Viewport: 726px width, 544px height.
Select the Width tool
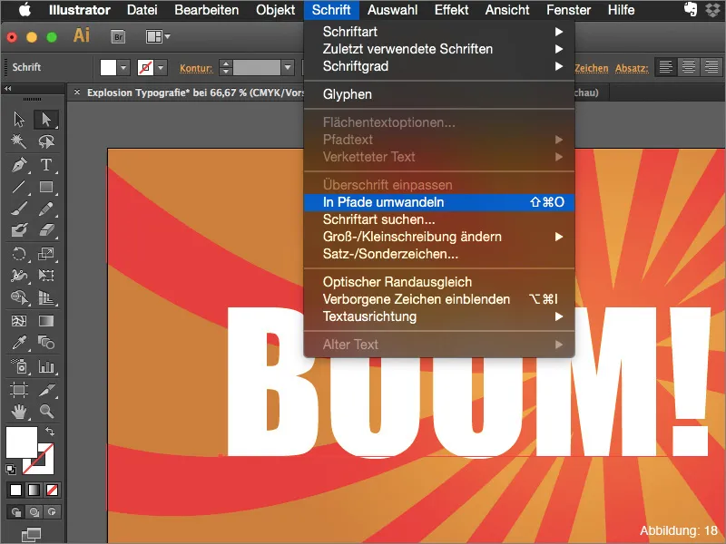click(x=19, y=276)
